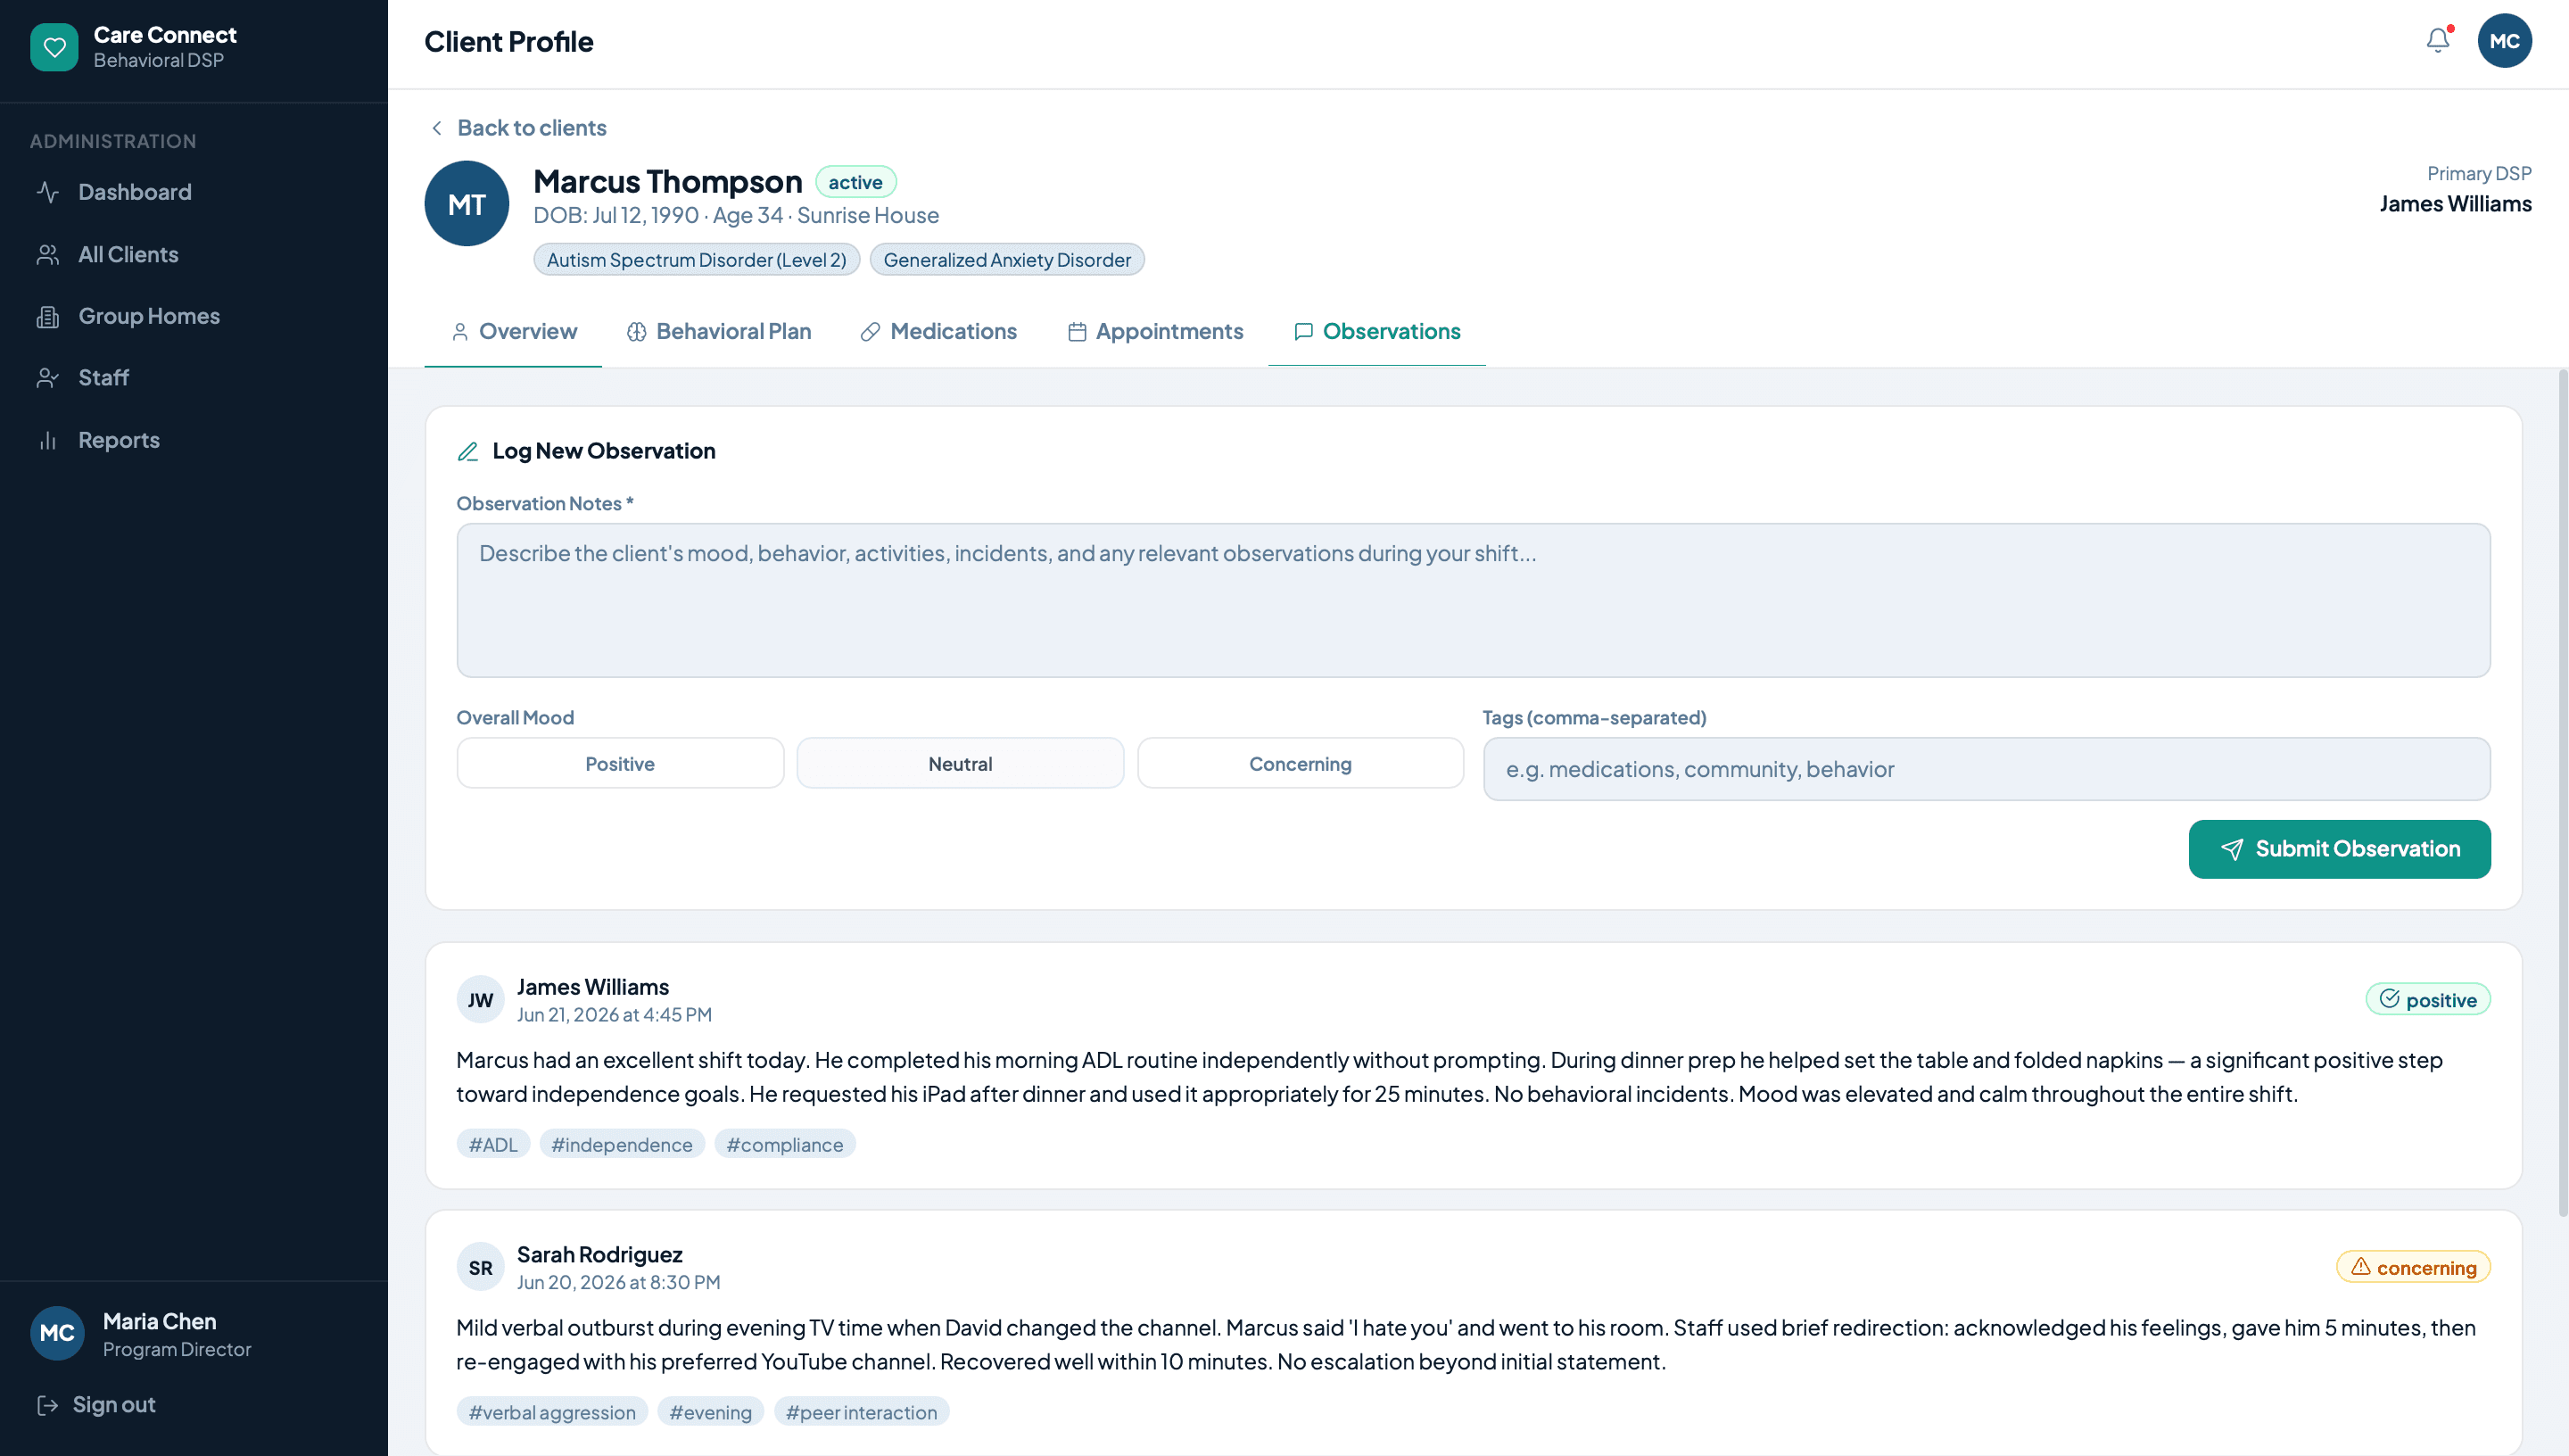This screenshot has width=2569, height=1456.
Task: Switch to the Observations tab
Action: (x=1376, y=332)
